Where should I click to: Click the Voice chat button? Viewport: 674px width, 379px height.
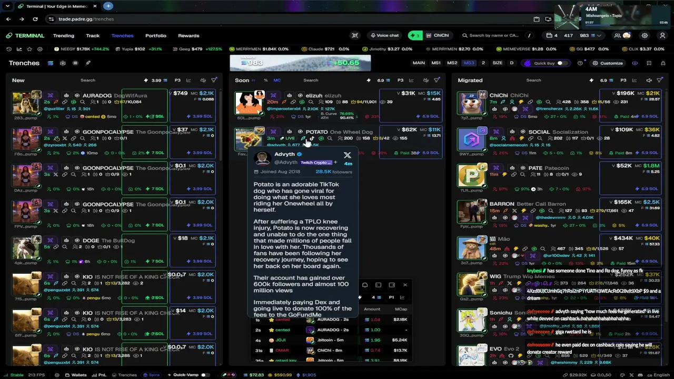tap(384, 36)
